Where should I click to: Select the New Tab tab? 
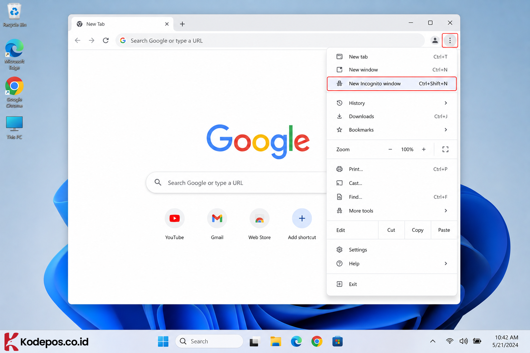(x=122, y=24)
